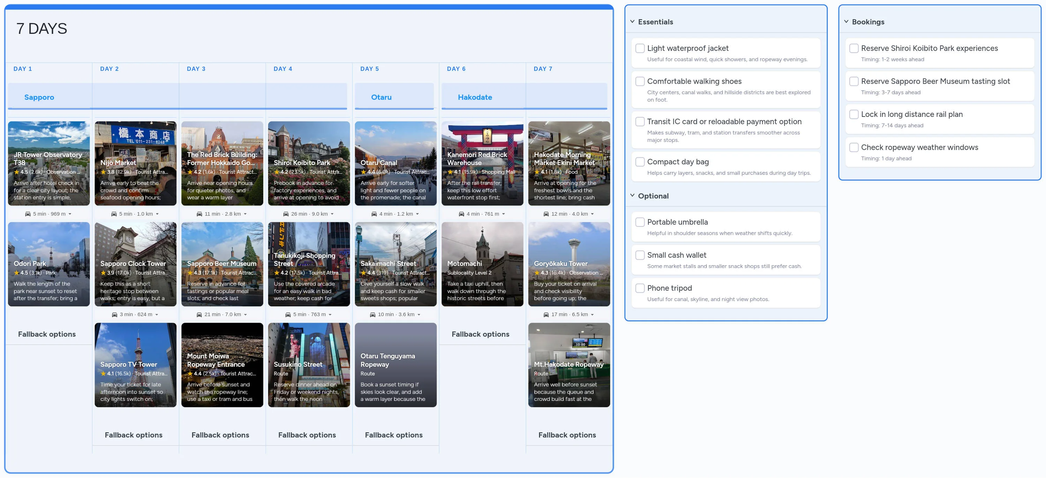The width and height of the screenshot is (1046, 478).
Task: Tick Reserve Sapporo Beer Museum tasting slot
Action: click(x=854, y=81)
